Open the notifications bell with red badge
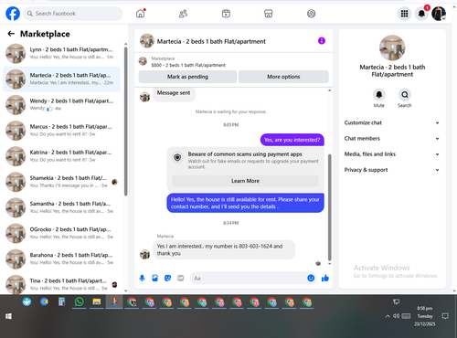 421,14
